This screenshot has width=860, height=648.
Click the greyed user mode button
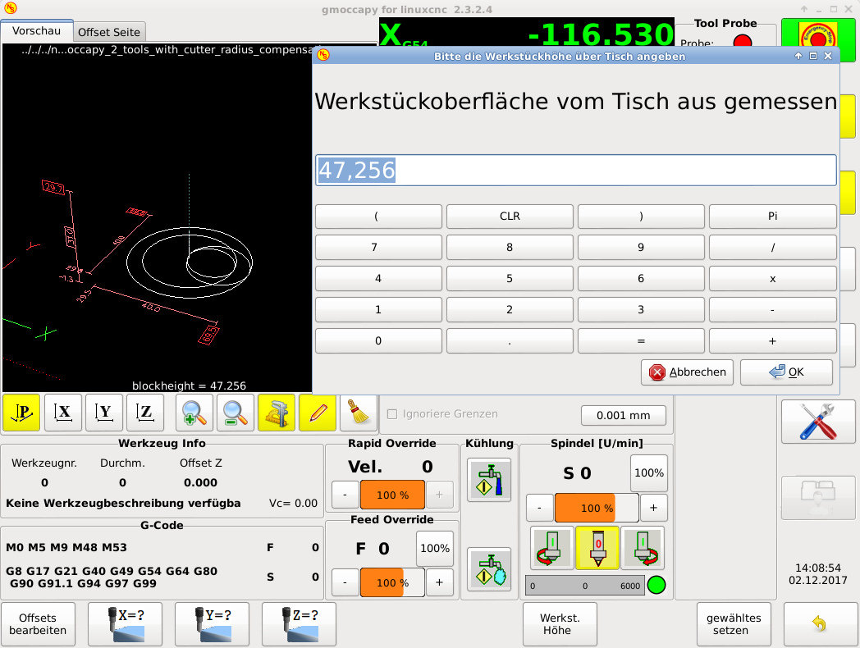818,498
